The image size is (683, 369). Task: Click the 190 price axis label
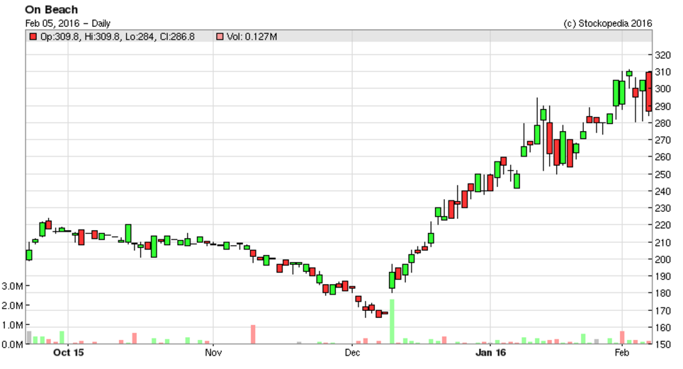tap(662, 276)
